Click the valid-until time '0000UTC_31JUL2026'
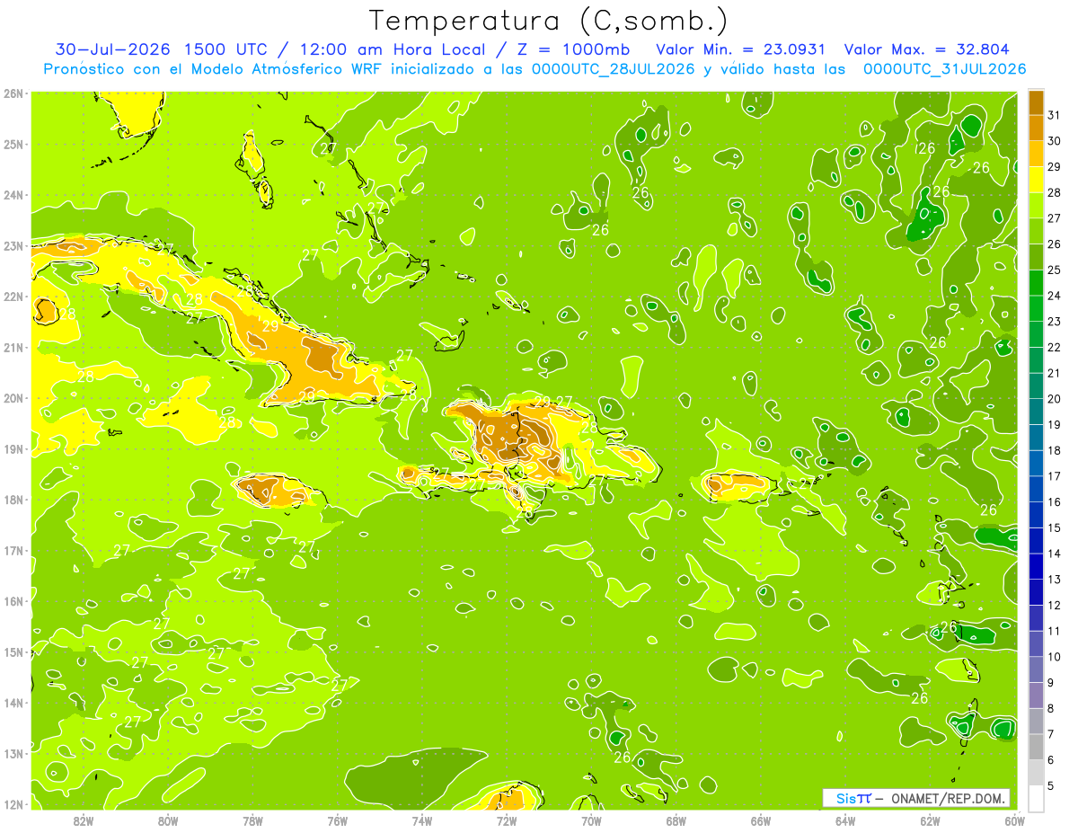 945,69
